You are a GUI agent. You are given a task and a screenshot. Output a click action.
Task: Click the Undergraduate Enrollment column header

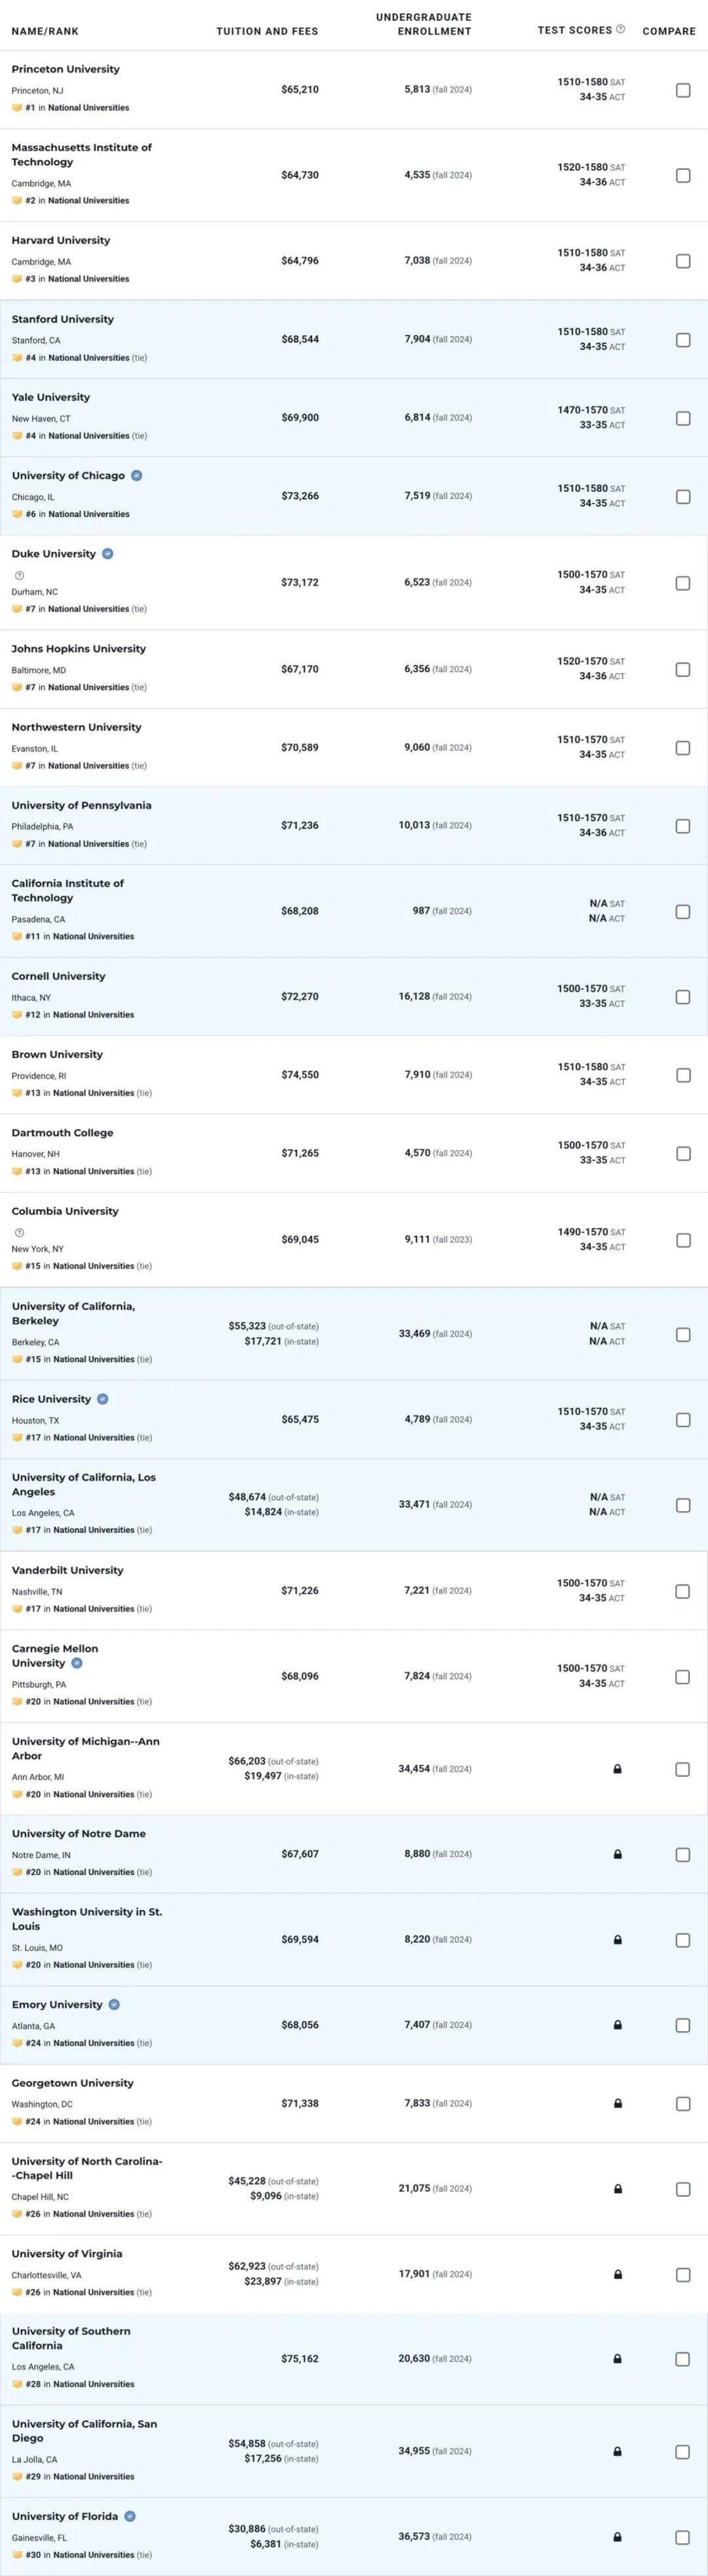(424, 24)
